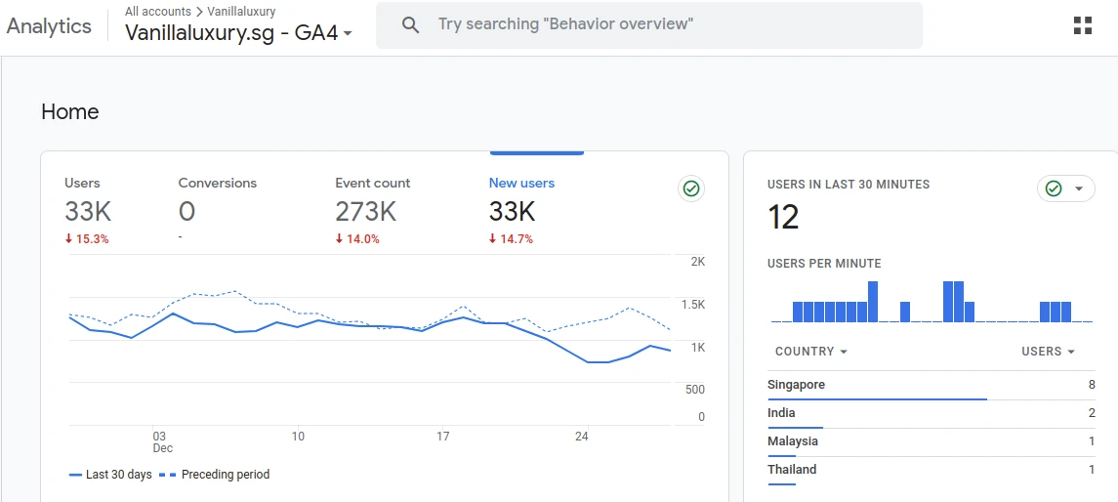Click the India country row
This screenshot has height=502, width=1118.
(932, 414)
